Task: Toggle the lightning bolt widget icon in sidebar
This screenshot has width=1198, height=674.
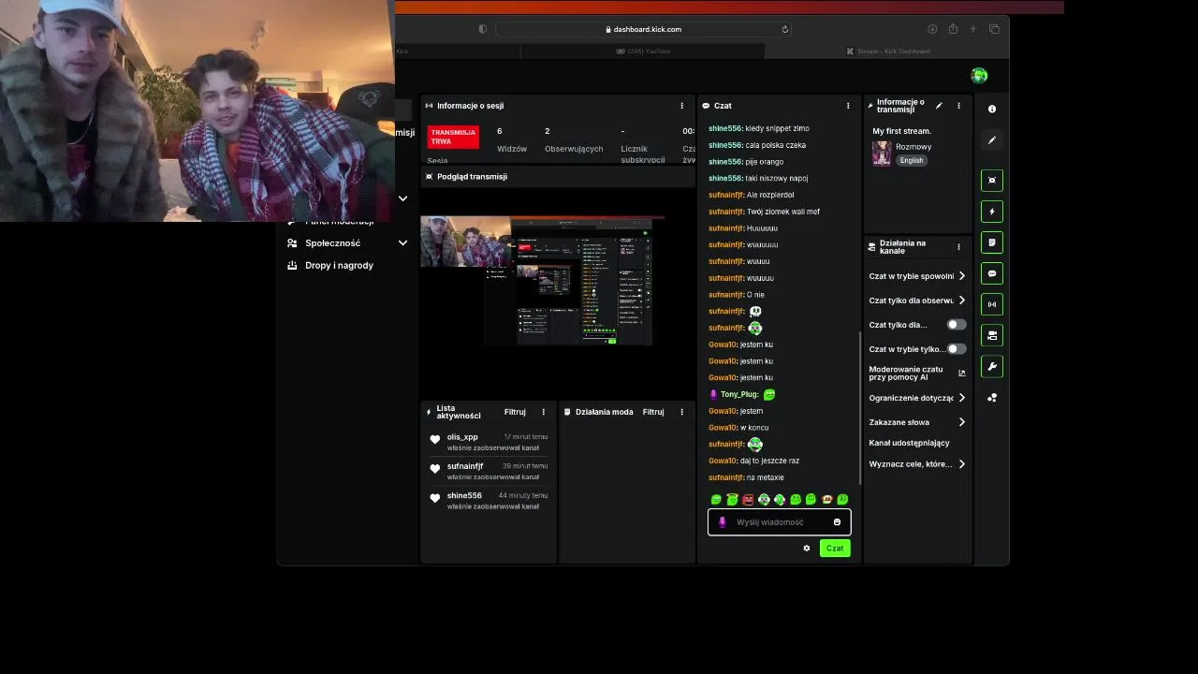Action: (992, 212)
